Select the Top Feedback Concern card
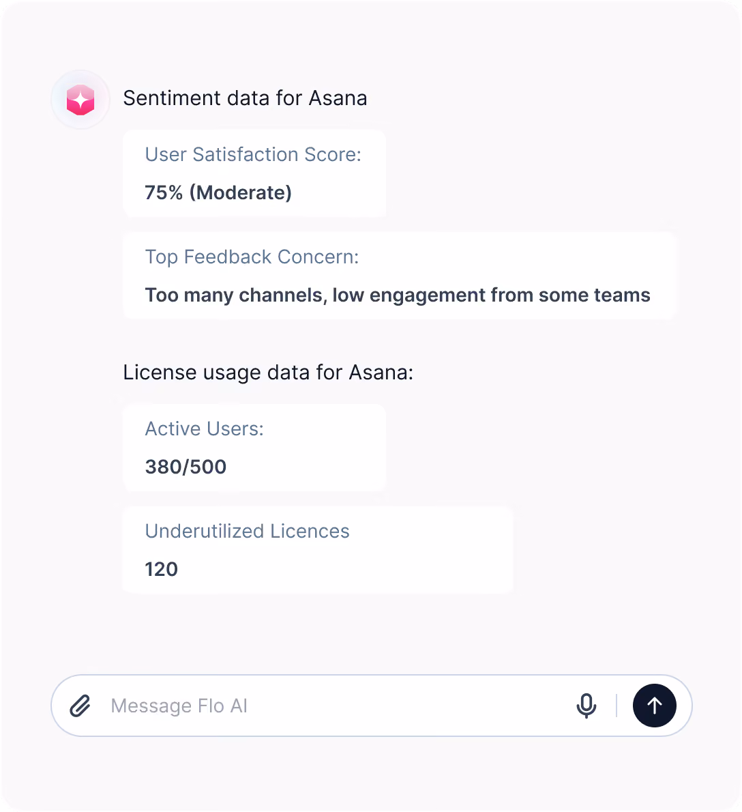The width and height of the screenshot is (742, 812). click(x=400, y=276)
